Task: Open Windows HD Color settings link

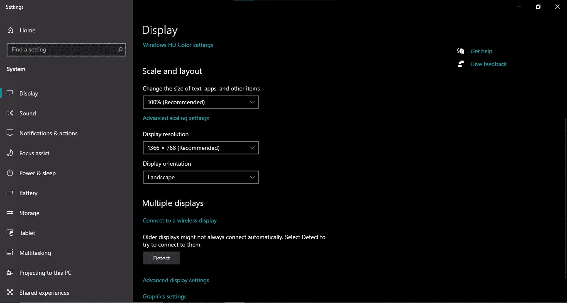Action: point(178,45)
